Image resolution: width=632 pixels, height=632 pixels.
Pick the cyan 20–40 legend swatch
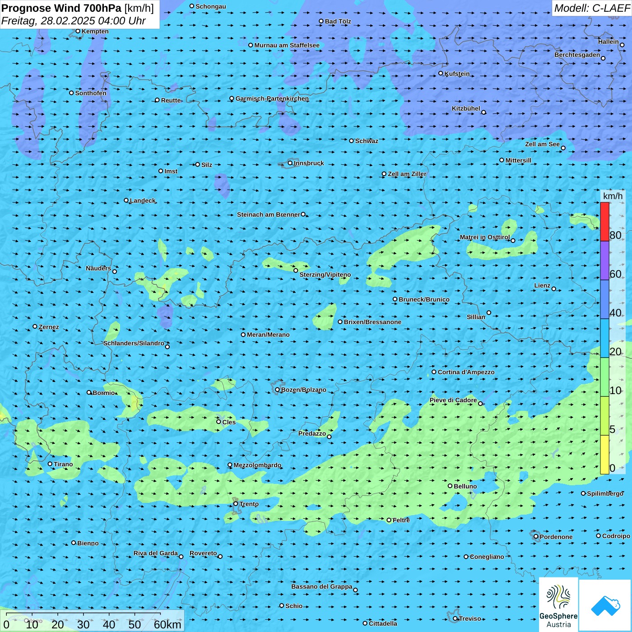(x=604, y=339)
